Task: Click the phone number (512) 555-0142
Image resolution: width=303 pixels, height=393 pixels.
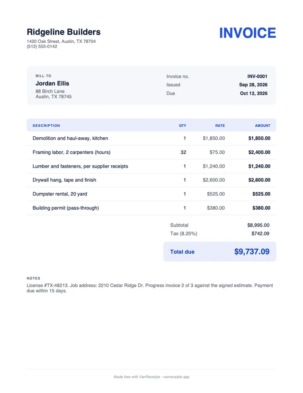Action: (42, 47)
